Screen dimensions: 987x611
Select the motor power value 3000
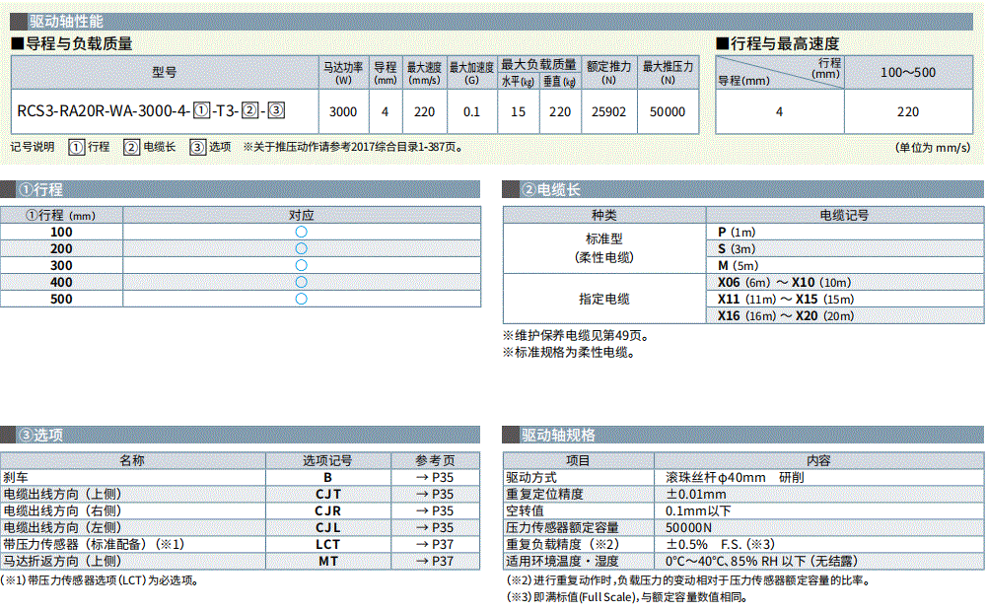tap(343, 112)
